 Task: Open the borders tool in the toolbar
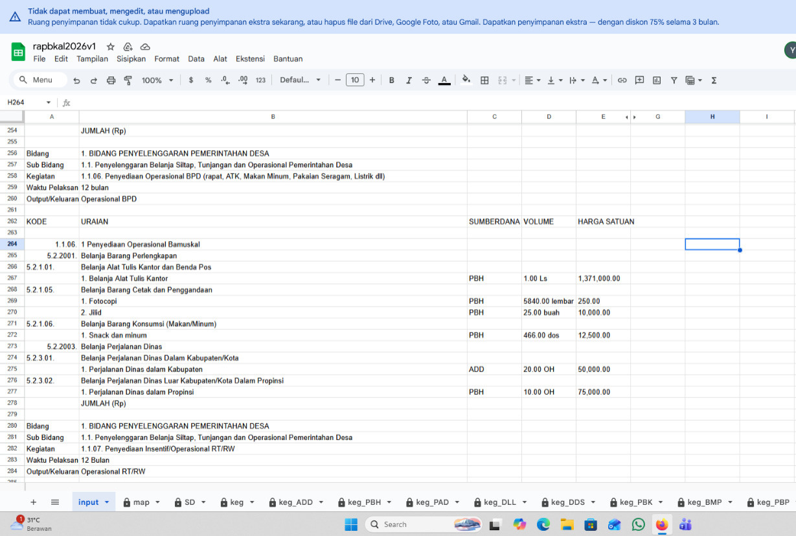484,80
